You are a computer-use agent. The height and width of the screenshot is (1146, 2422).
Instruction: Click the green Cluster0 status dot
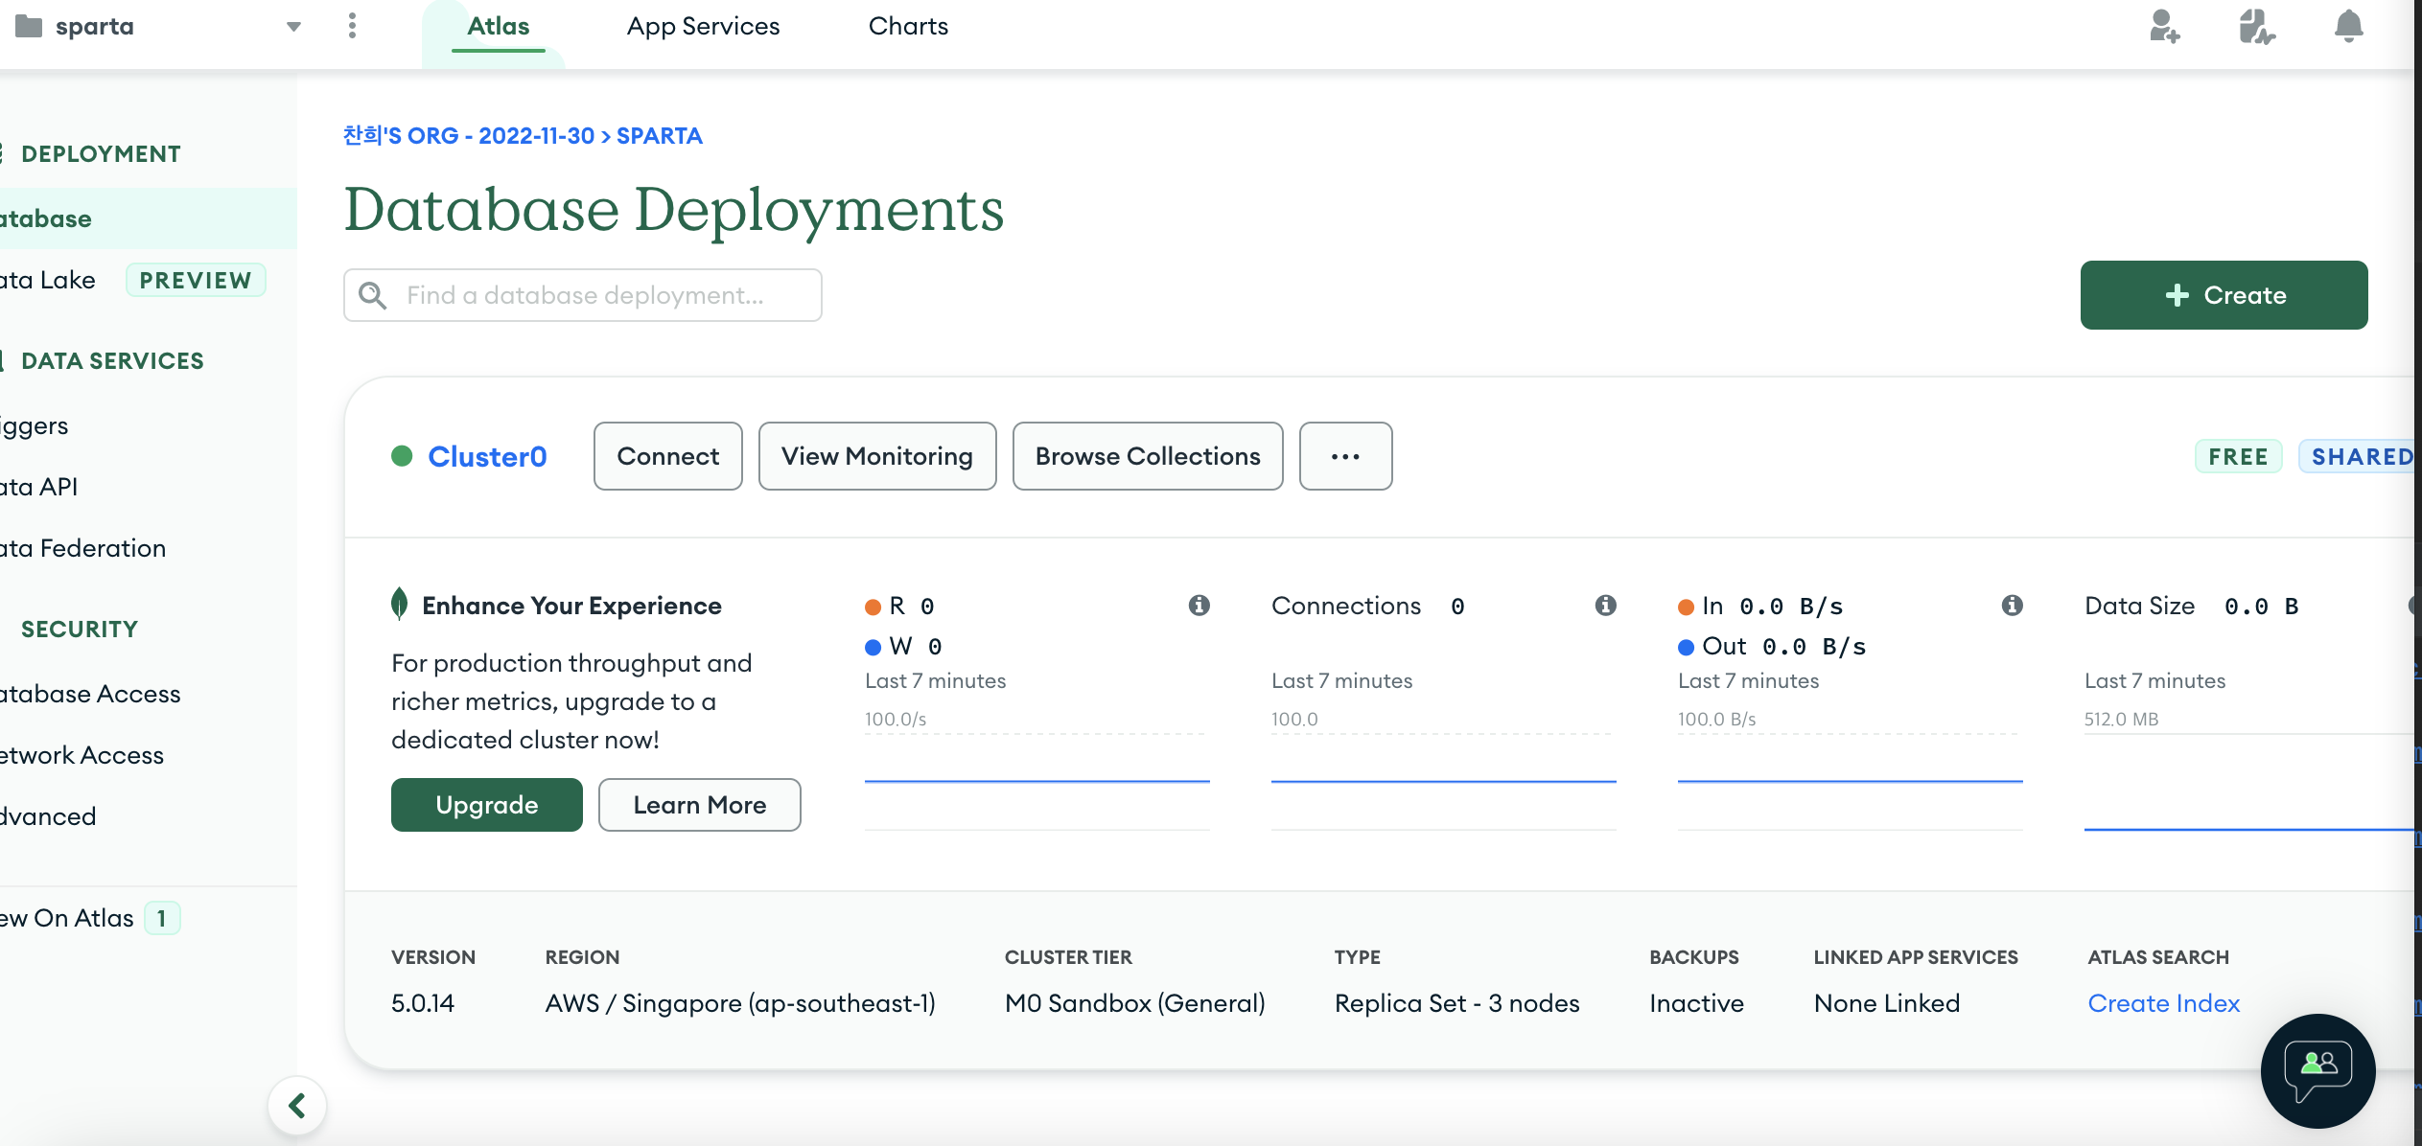point(402,456)
